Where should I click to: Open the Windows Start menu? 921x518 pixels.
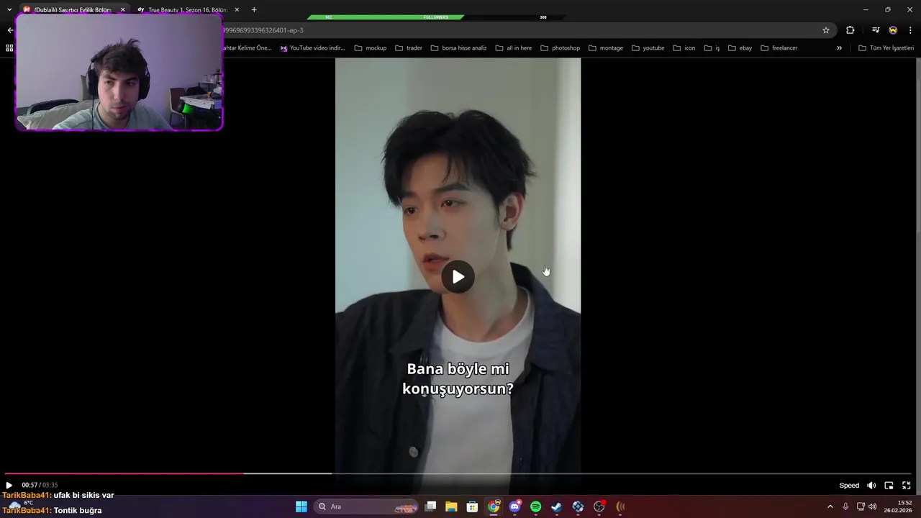pos(301,506)
